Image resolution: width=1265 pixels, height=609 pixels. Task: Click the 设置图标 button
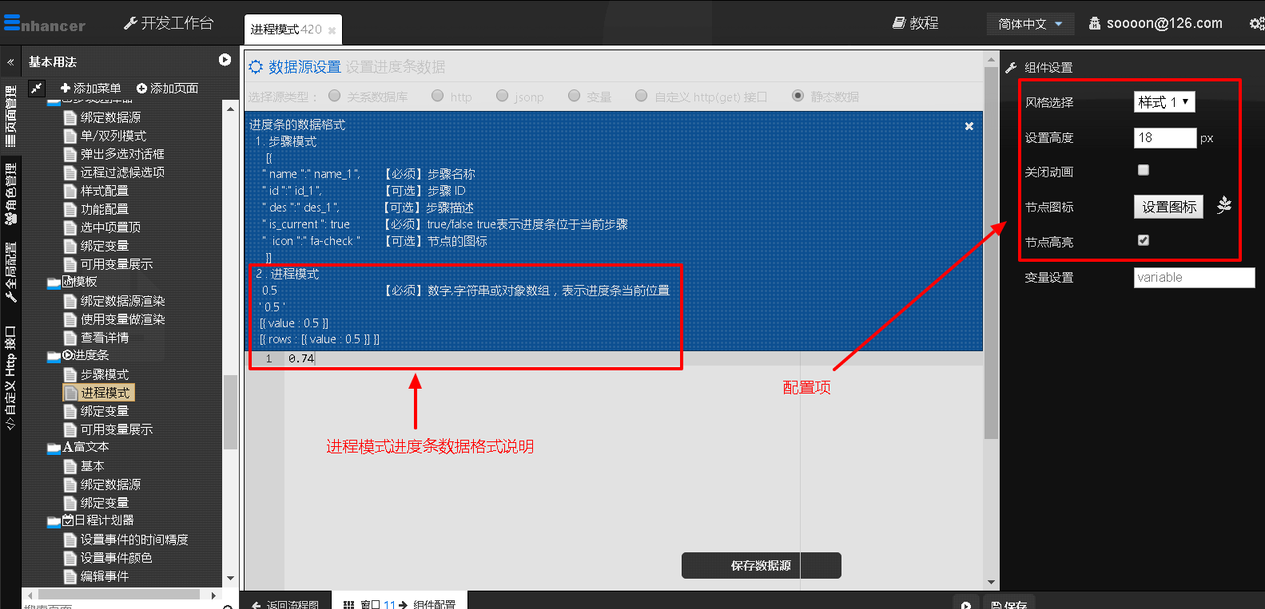[1168, 207]
